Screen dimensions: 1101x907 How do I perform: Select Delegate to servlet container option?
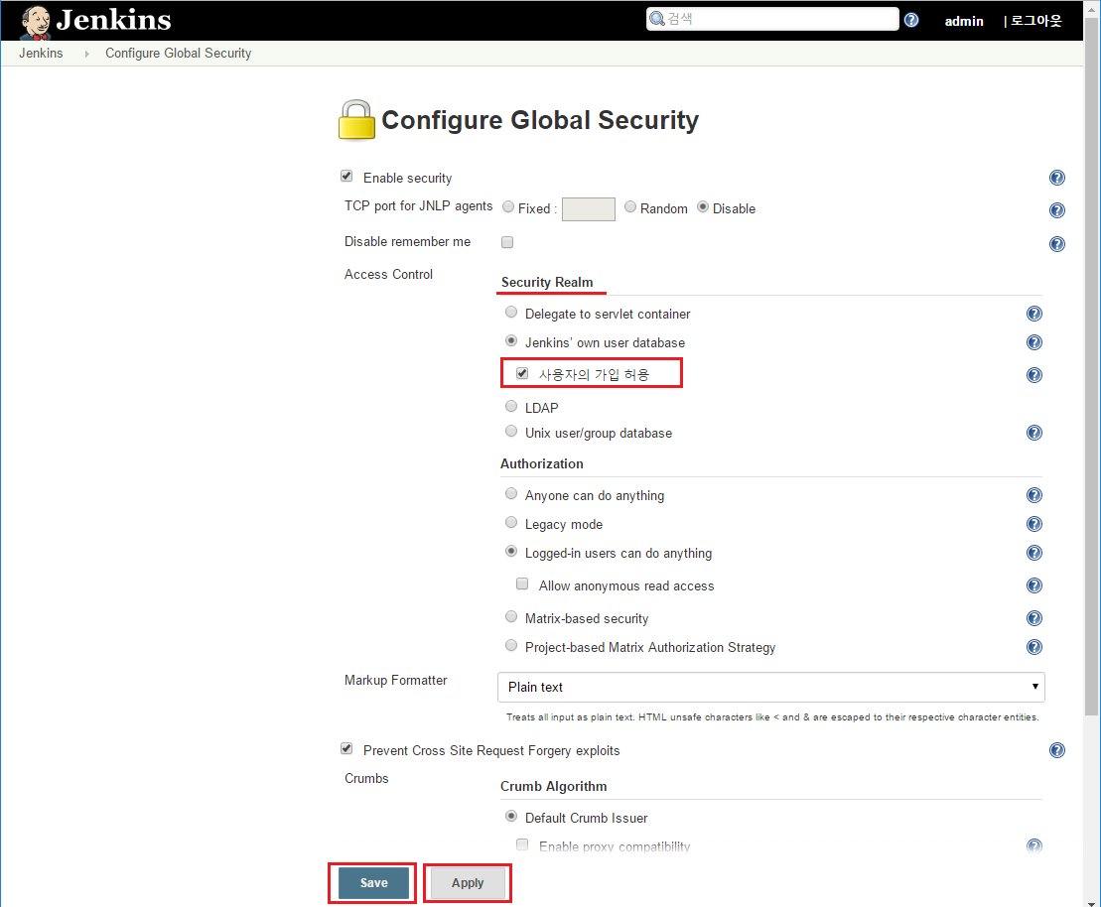[x=511, y=312]
